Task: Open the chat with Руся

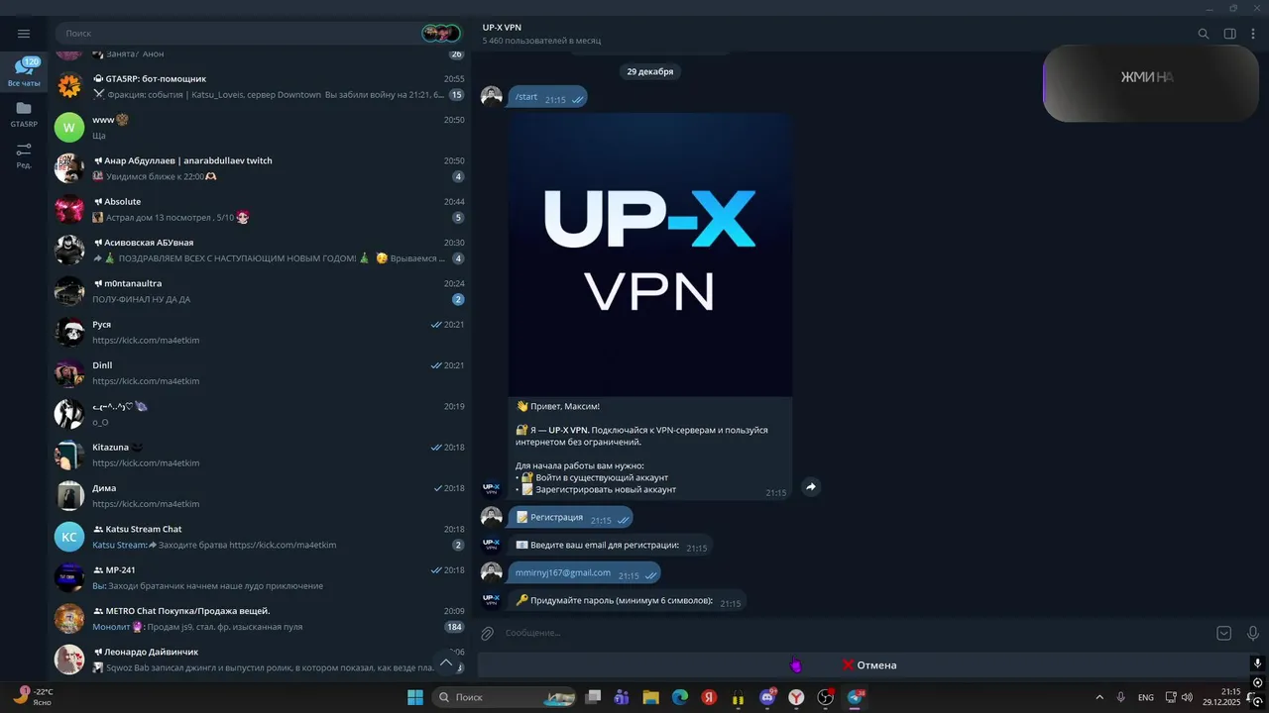Action: [259, 332]
